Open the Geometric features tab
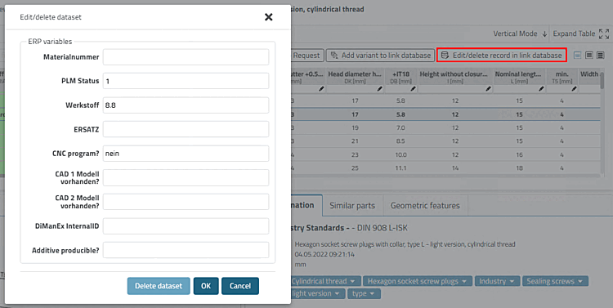Image resolution: width=613 pixels, height=308 pixels. coord(425,206)
